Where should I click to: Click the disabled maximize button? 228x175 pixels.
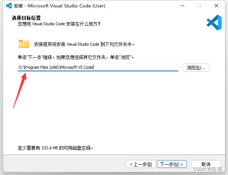(x=199, y=6)
